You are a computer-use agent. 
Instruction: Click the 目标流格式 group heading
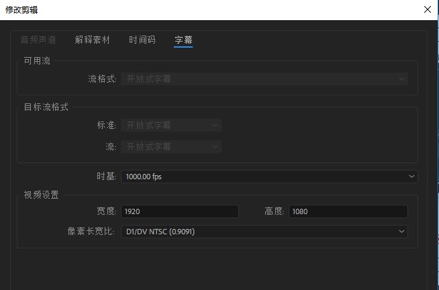click(x=46, y=107)
